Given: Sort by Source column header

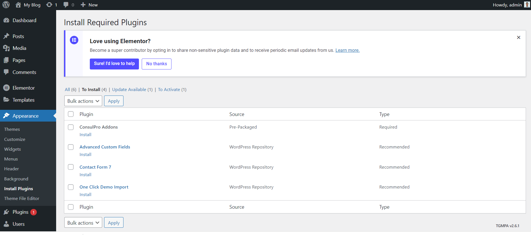Looking at the screenshot, I should tap(237, 114).
